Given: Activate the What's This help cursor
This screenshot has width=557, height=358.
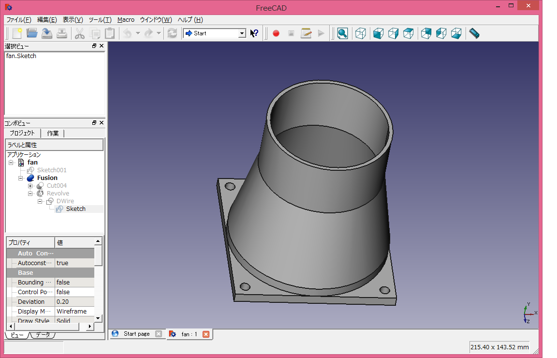Looking at the screenshot, I should (254, 33).
